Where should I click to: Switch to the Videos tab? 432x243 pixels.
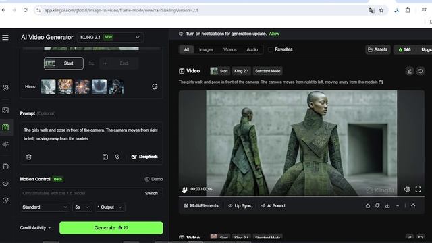(230, 49)
